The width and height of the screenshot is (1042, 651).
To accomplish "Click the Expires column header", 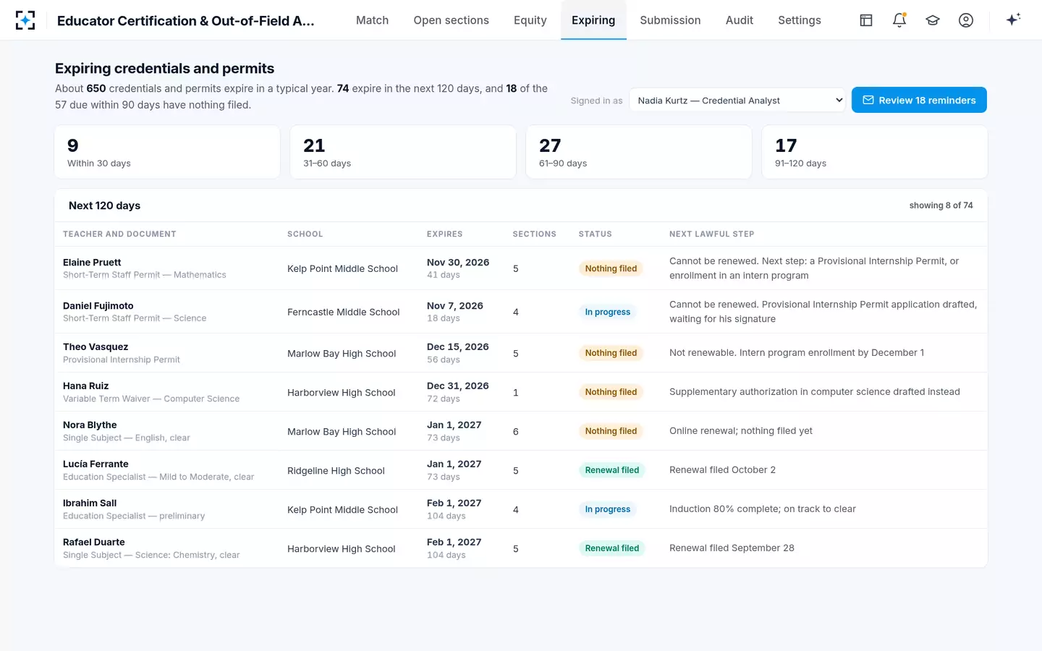I will pyautogui.click(x=445, y=234).
